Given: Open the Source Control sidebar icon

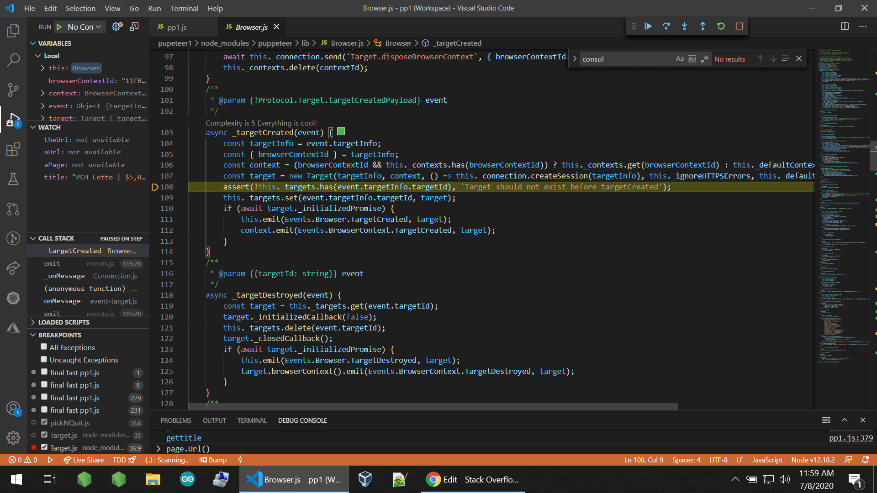Looking at the screenshot, I should pos(13,90).
